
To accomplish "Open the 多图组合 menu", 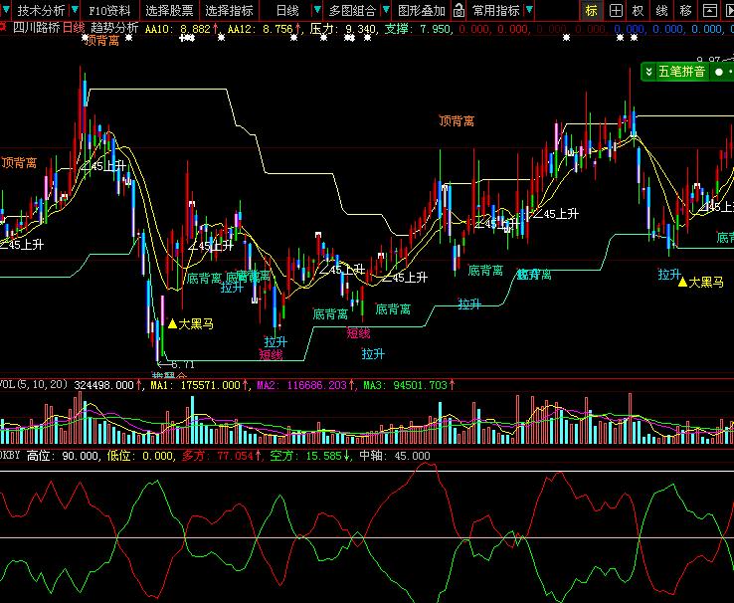I will tap(353, 11).
